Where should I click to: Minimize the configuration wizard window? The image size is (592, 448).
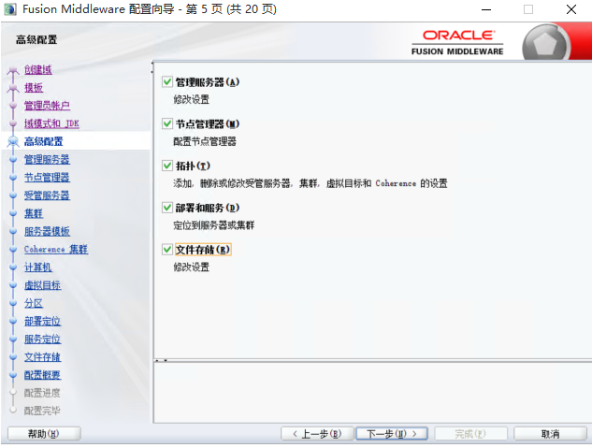486,9
